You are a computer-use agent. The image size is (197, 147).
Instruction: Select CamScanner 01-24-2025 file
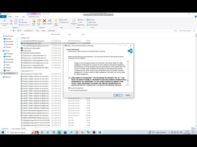pos(32,74)
